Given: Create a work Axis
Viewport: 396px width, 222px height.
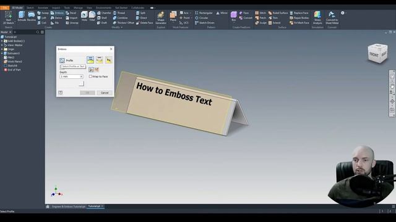Looking at the screenshot, I should tap(184, 13).
